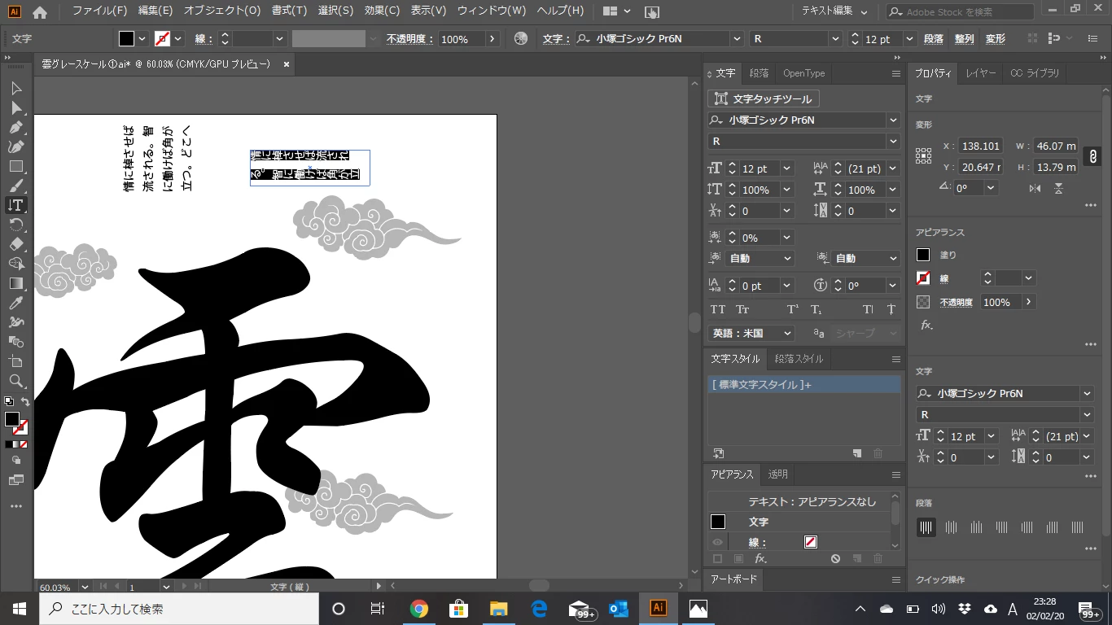1112x625 pixels.
Task: Switch to the OpenType tab
Action: click(x=803, y=73)
